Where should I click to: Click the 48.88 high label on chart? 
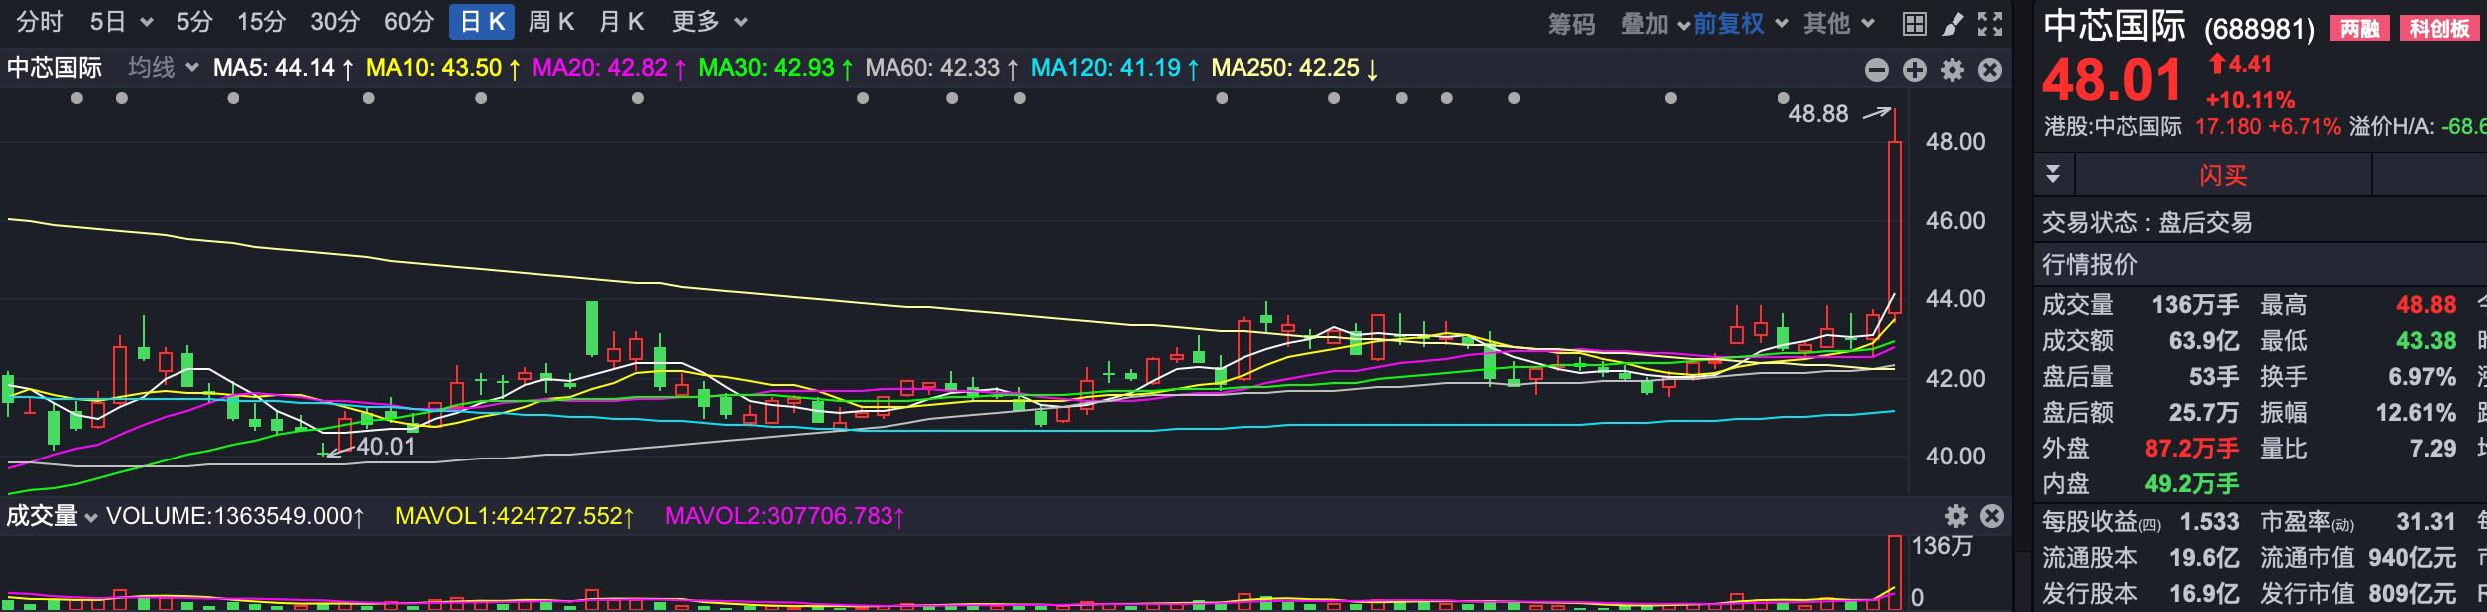coord(1818,114)
